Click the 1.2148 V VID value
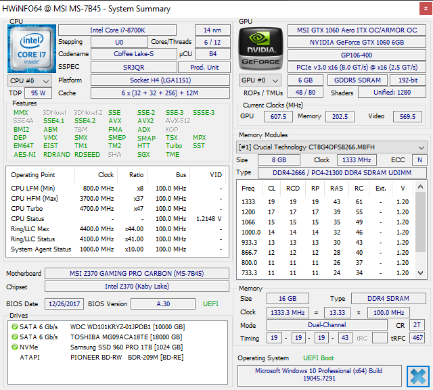The width and height of the screenshot is (433, 390). [x=209, y=219]
